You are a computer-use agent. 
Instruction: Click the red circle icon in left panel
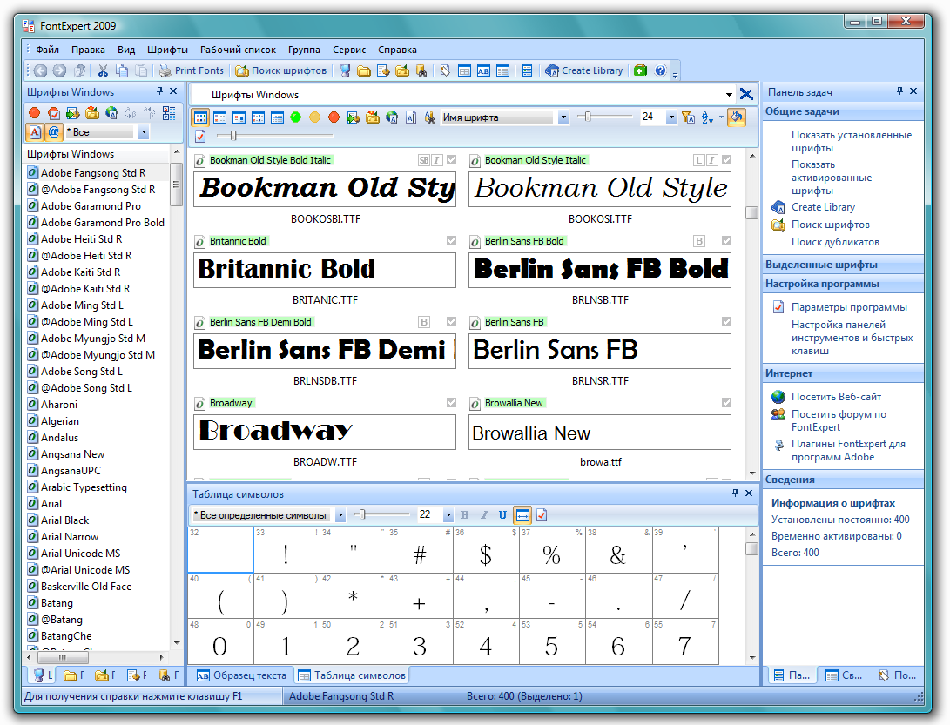point(35,113)
